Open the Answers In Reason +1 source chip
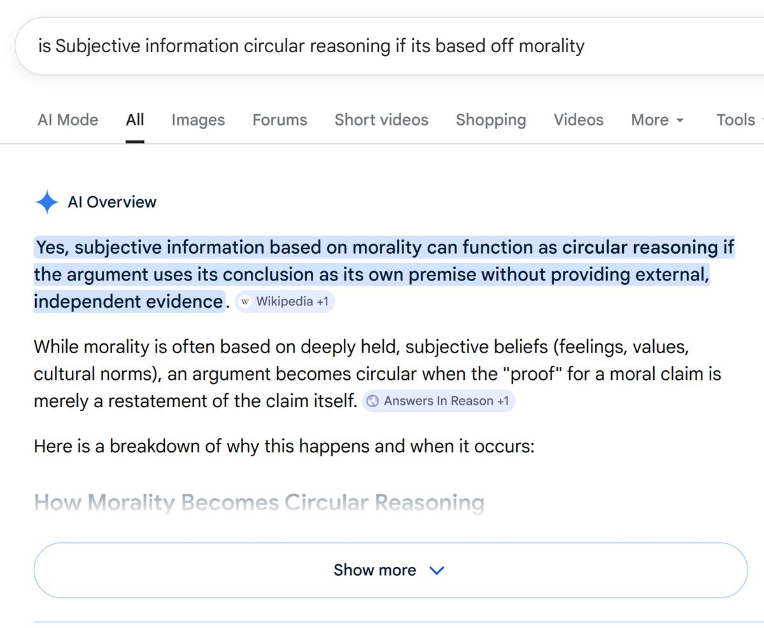Viewport: 764px width, 628px height. point(439,401)
